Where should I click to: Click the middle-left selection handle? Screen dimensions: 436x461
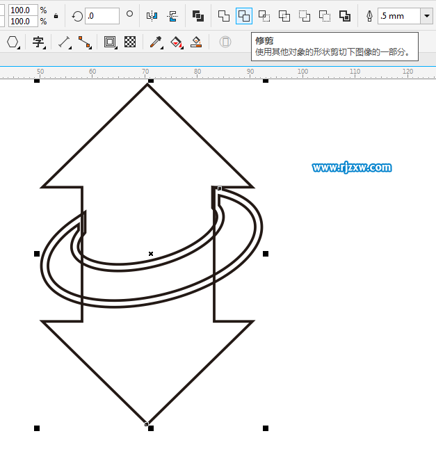tap(37, 254)
